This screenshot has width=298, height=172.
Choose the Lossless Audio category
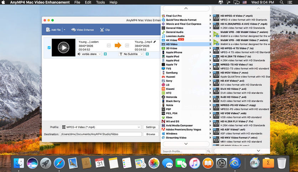(x=186, y=36)
